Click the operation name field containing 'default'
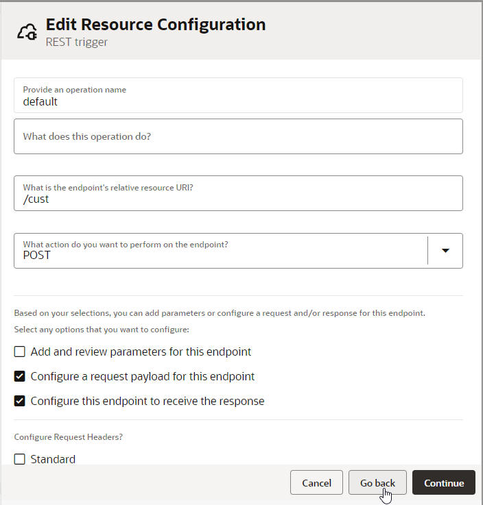This screenshot has width=483, height=505. [x=237, y=101]
